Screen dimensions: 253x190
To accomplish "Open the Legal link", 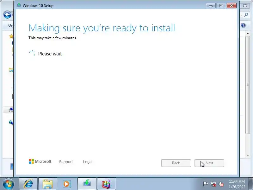I will tap(88, 161).
